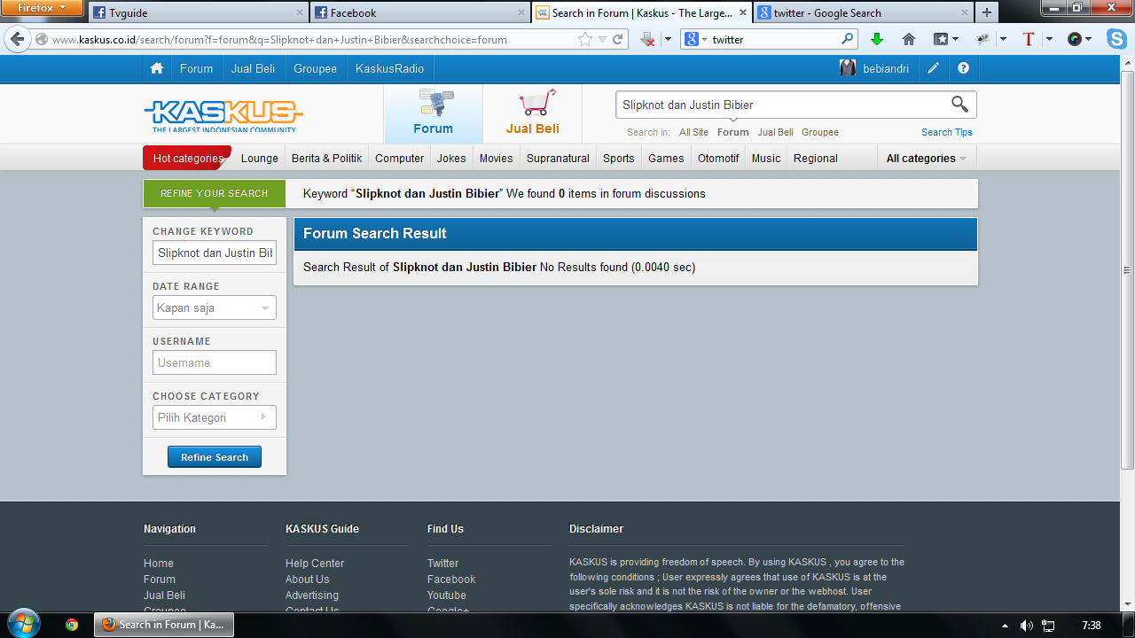Click the system clock showing 7:38
Viewport: 1135px width, 638px height.
(x=1092, y=626)
